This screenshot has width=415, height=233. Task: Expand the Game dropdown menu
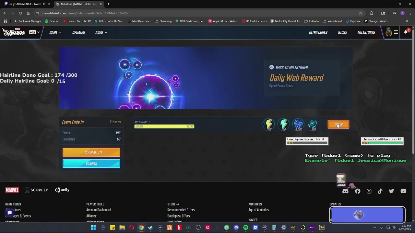[x=55, y=32]
